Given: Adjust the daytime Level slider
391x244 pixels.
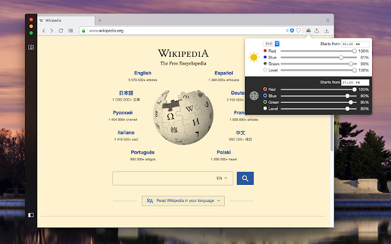Looking at the screenshot, I should 318,71.
